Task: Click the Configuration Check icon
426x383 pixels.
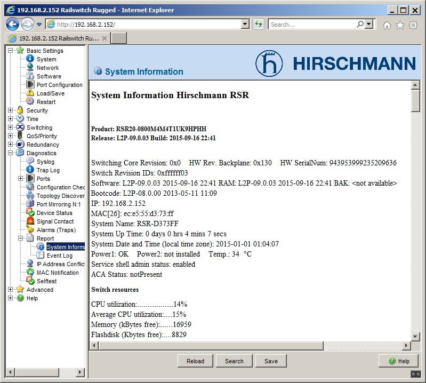Action: [x=30, y=187]
